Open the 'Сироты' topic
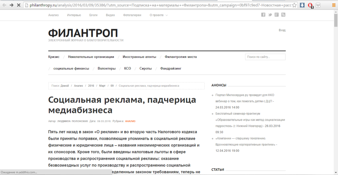 (145, 69)
